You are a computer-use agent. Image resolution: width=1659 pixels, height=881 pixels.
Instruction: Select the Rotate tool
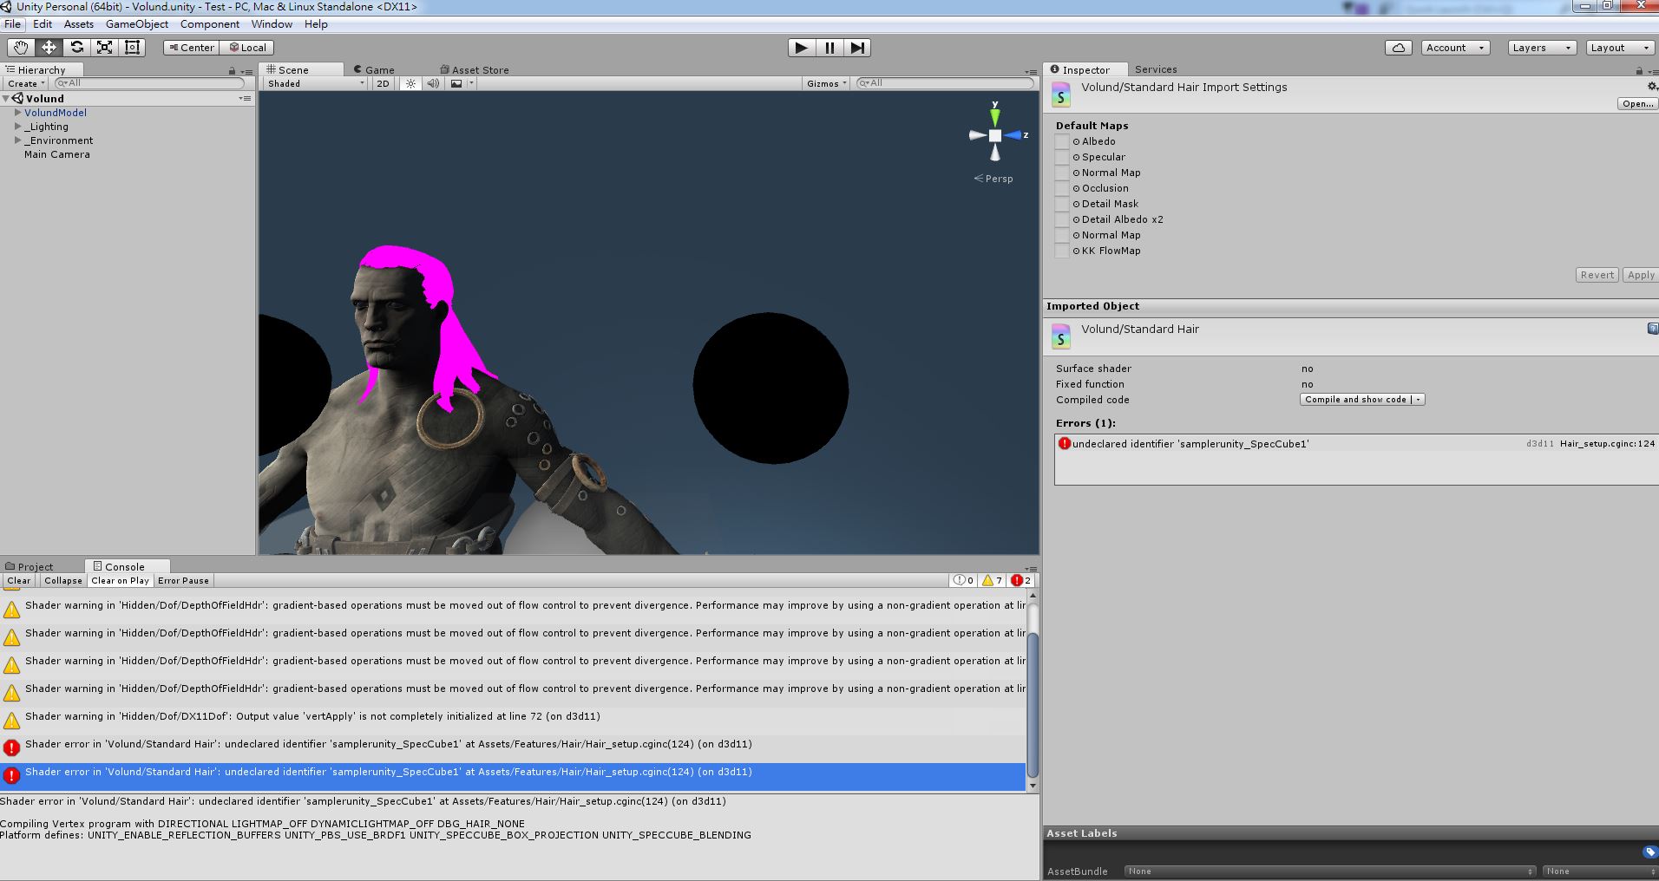point(76,48)
